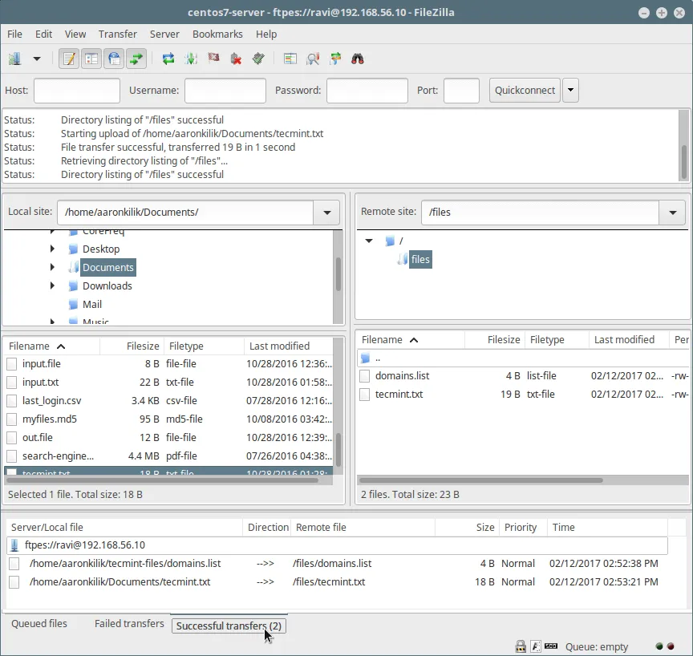Click the Host input field
This screenshot has height=656, width=693.
point(77,91)
